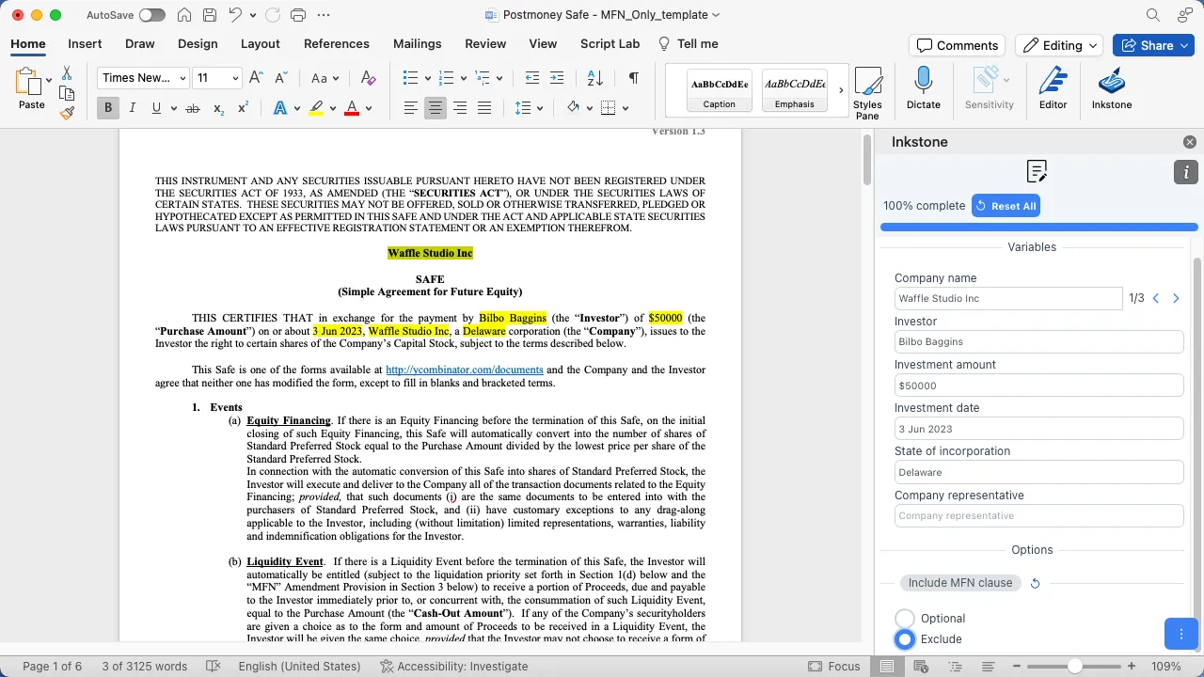Open the Editor tool
This screenshot has height=677, width=1204.
coord(1053,88)
